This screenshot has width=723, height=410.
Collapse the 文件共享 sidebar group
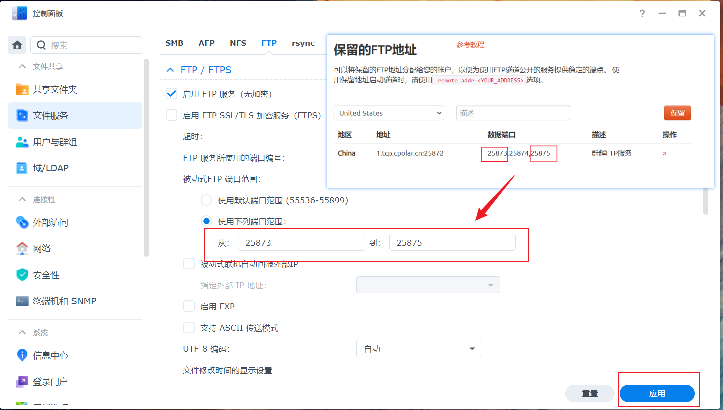pos(22,66)
